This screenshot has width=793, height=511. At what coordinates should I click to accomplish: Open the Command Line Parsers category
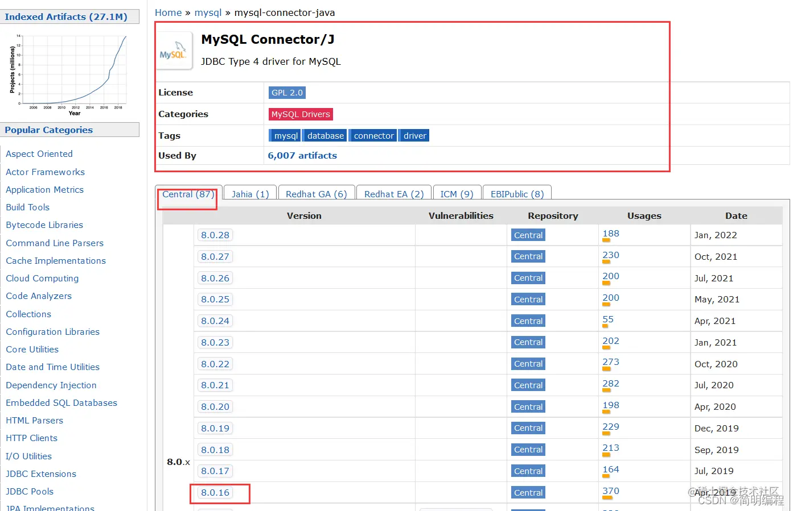[x=55, y=243]
